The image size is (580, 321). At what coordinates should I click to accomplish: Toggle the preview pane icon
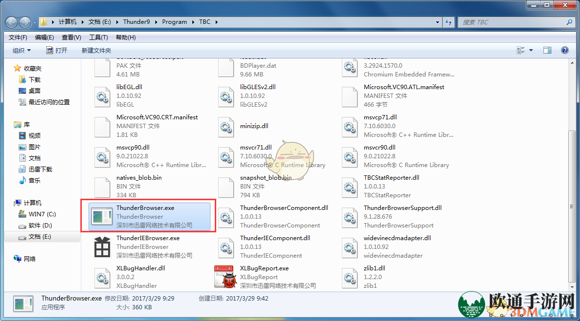547,50
